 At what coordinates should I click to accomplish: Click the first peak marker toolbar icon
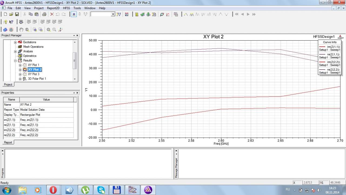coord(186,14)
